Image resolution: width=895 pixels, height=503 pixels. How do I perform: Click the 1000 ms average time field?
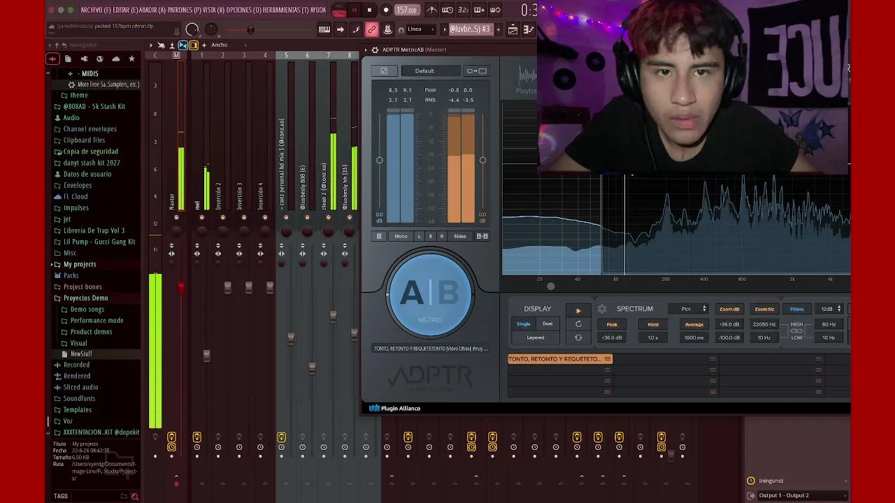coord(694,338)
